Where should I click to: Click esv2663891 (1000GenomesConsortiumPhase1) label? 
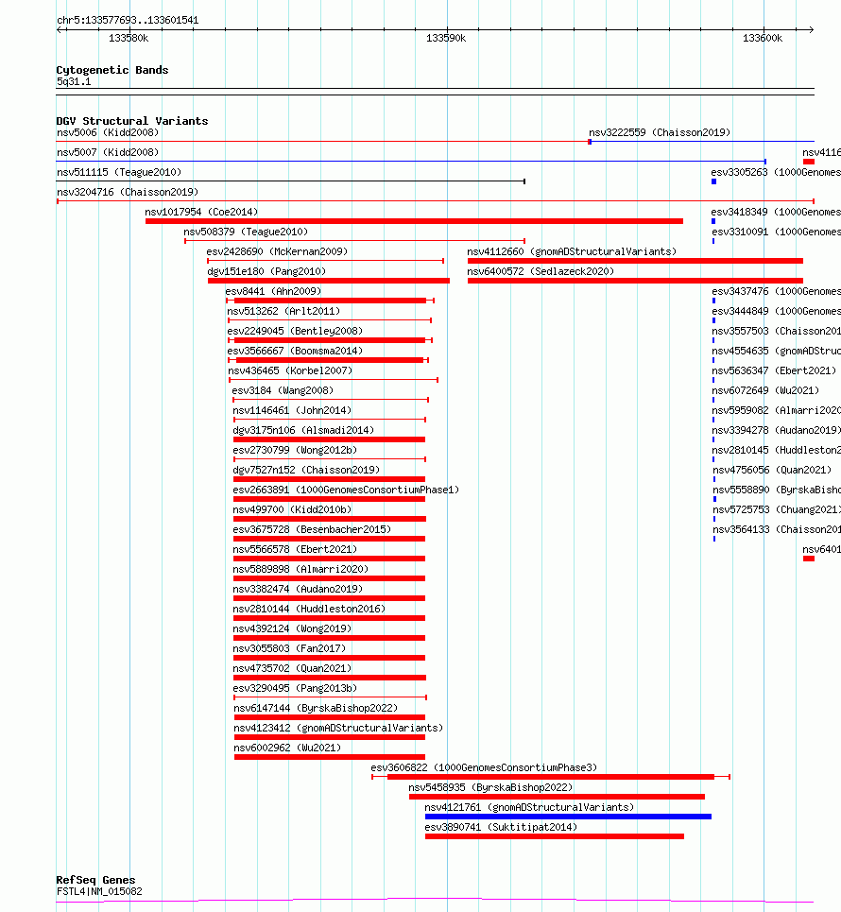(346, 490)
